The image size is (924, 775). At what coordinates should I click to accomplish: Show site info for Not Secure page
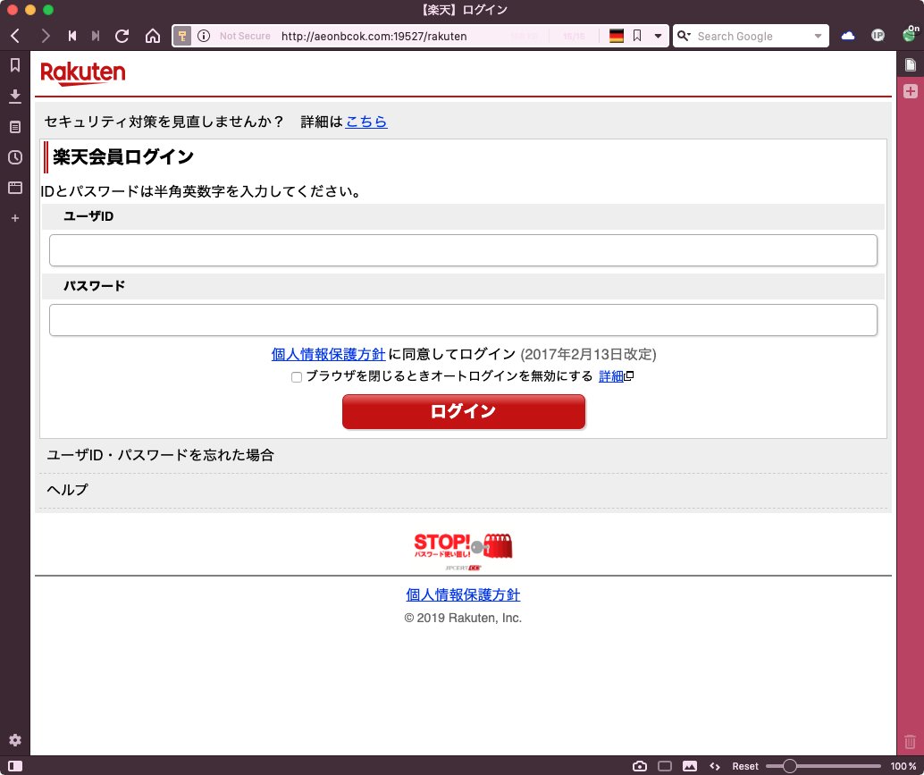point(204,36)
